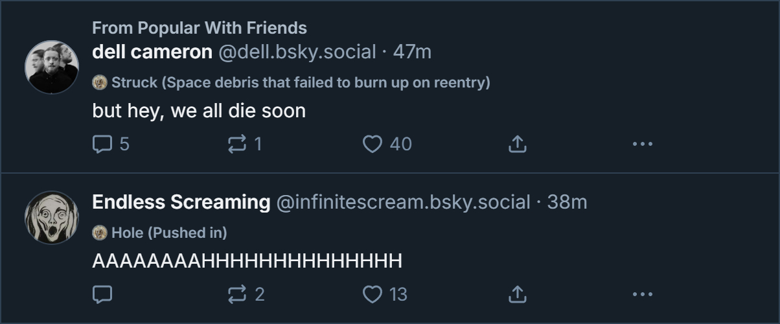Open the 47m timestamp on dell's post

pos(412,52)
